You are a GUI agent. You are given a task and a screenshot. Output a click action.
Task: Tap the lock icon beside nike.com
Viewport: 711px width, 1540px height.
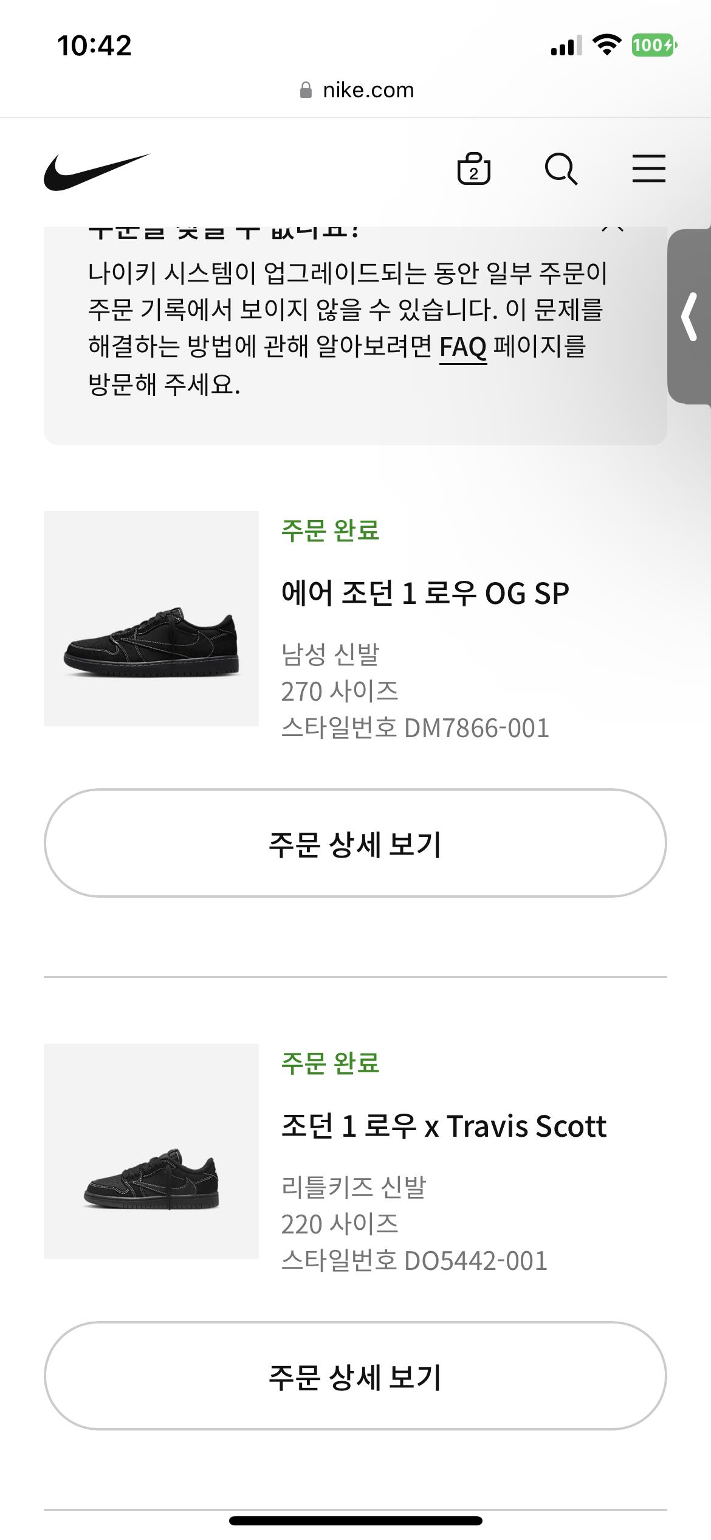click(306, 91)
